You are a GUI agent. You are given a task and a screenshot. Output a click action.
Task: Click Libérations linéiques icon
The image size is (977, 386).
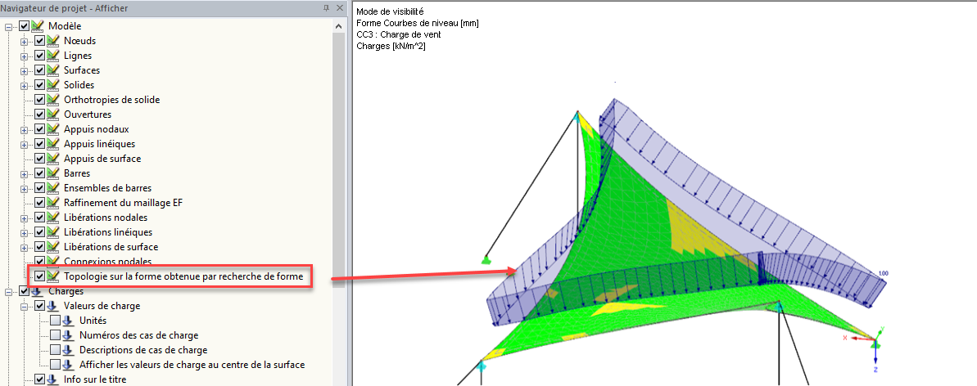point(52,232)
